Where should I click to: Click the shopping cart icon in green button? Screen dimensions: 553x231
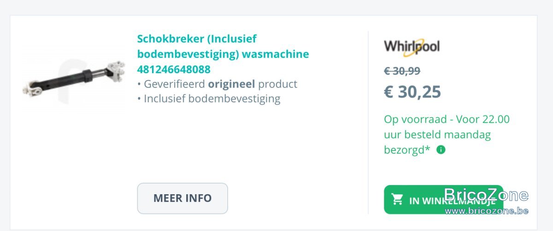point(397,199)
